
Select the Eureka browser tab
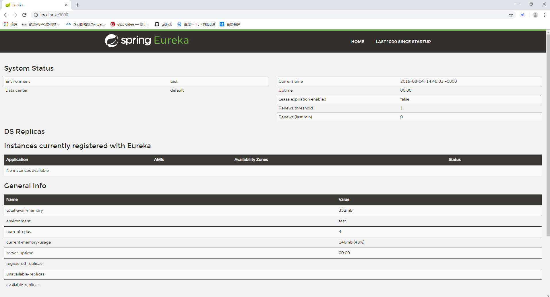pos(36,5)
